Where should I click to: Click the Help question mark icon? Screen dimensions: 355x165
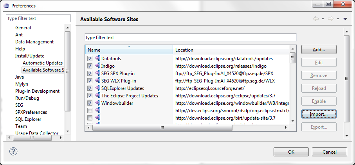pyautogui.click(x=13, y=151)
